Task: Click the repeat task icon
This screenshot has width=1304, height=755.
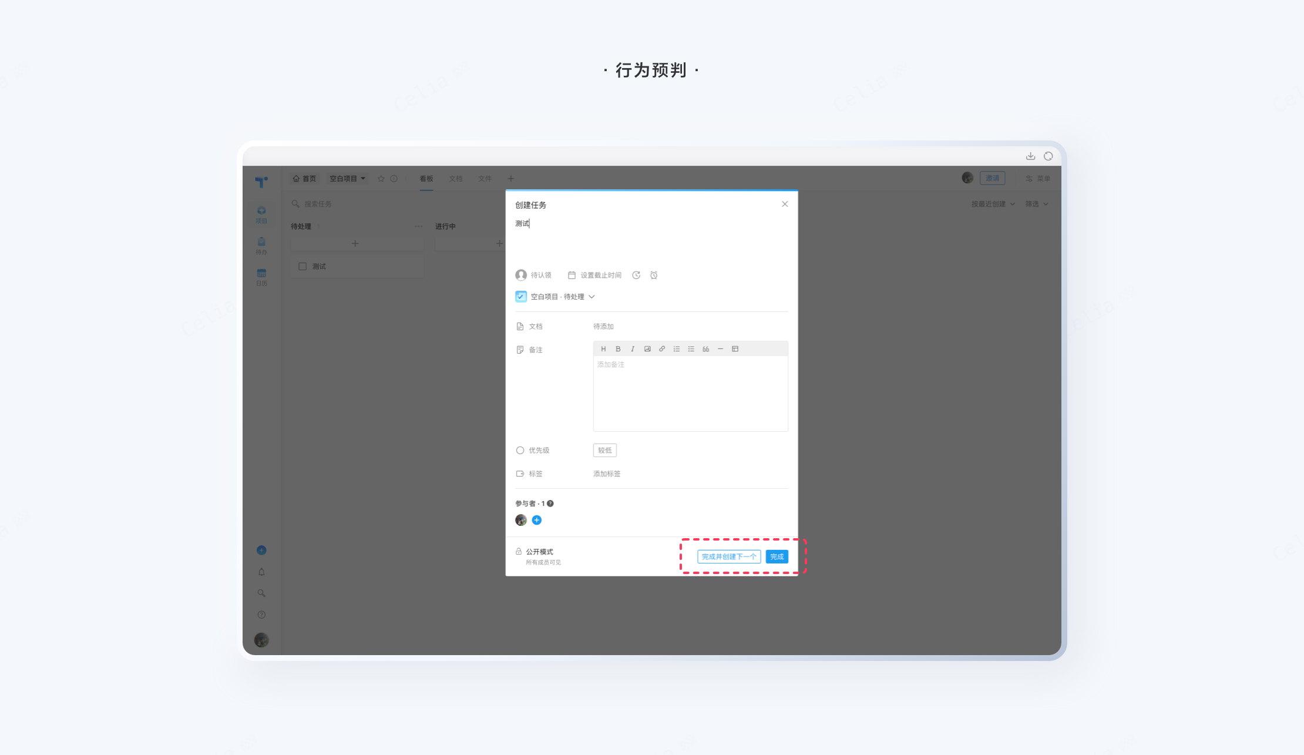Action: [636, 275]
